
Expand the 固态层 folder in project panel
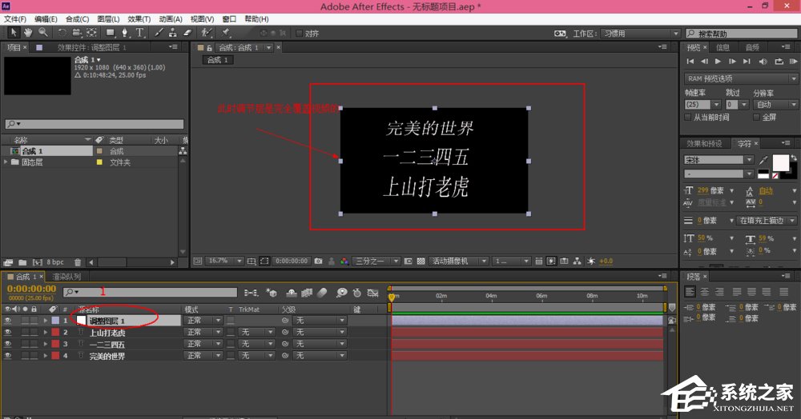point(6,162)
